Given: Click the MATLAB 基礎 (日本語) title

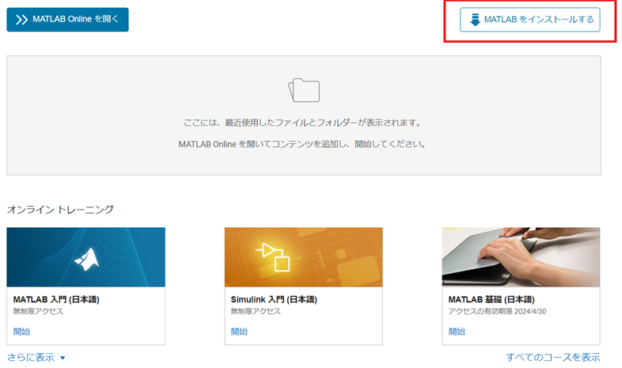Looking at the screenshot, I should [x=491, y=299].
